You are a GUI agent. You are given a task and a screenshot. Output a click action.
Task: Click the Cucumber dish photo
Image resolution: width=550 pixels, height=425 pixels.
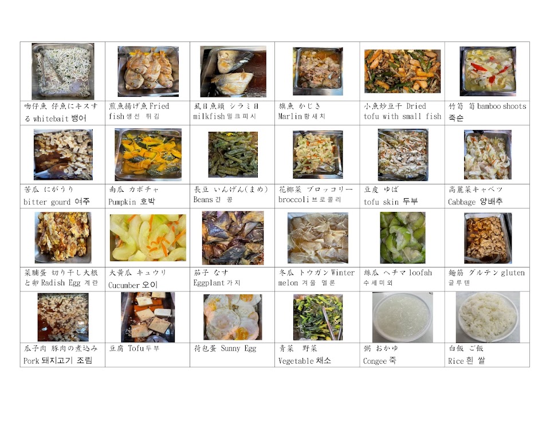[x=148, y=238]
